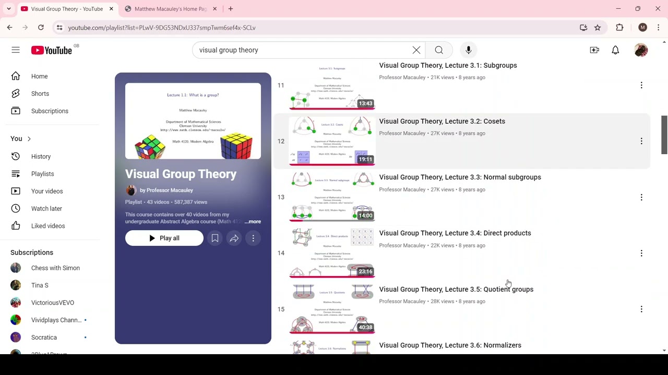Open the browser extensions puzzle icon
This screenshot has width=668, height=375.
point(619,27)
